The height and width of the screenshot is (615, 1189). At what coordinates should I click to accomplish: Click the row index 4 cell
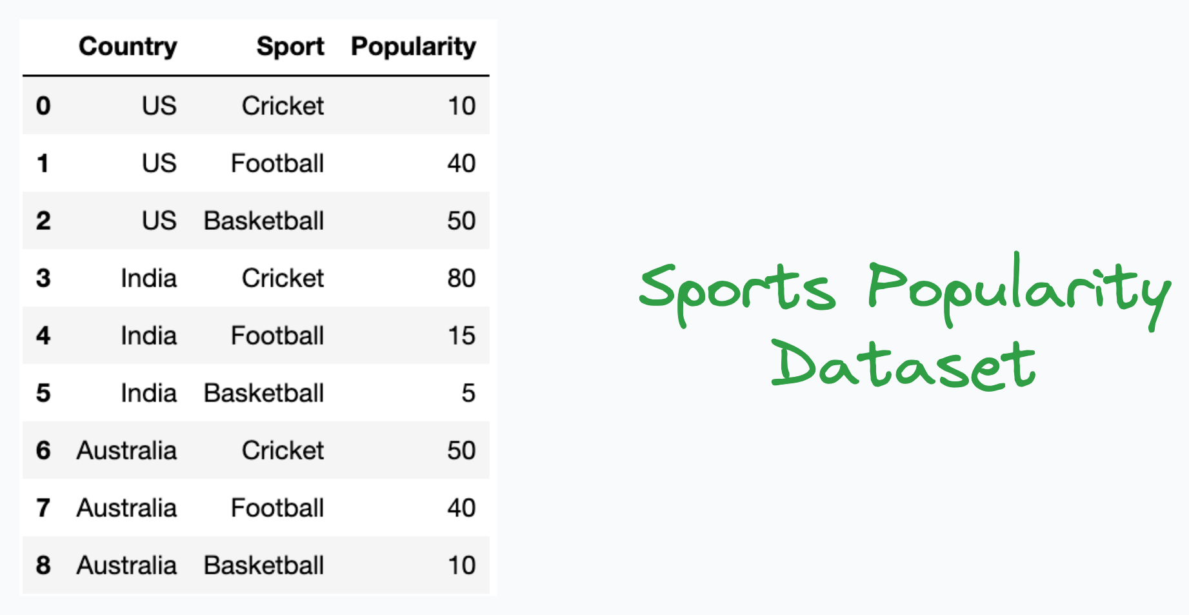[x=43, y=336]
